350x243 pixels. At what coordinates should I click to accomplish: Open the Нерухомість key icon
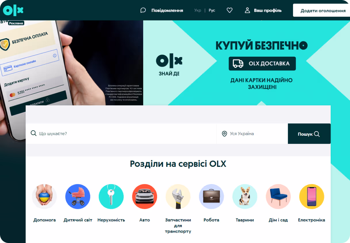coord(111,197)
